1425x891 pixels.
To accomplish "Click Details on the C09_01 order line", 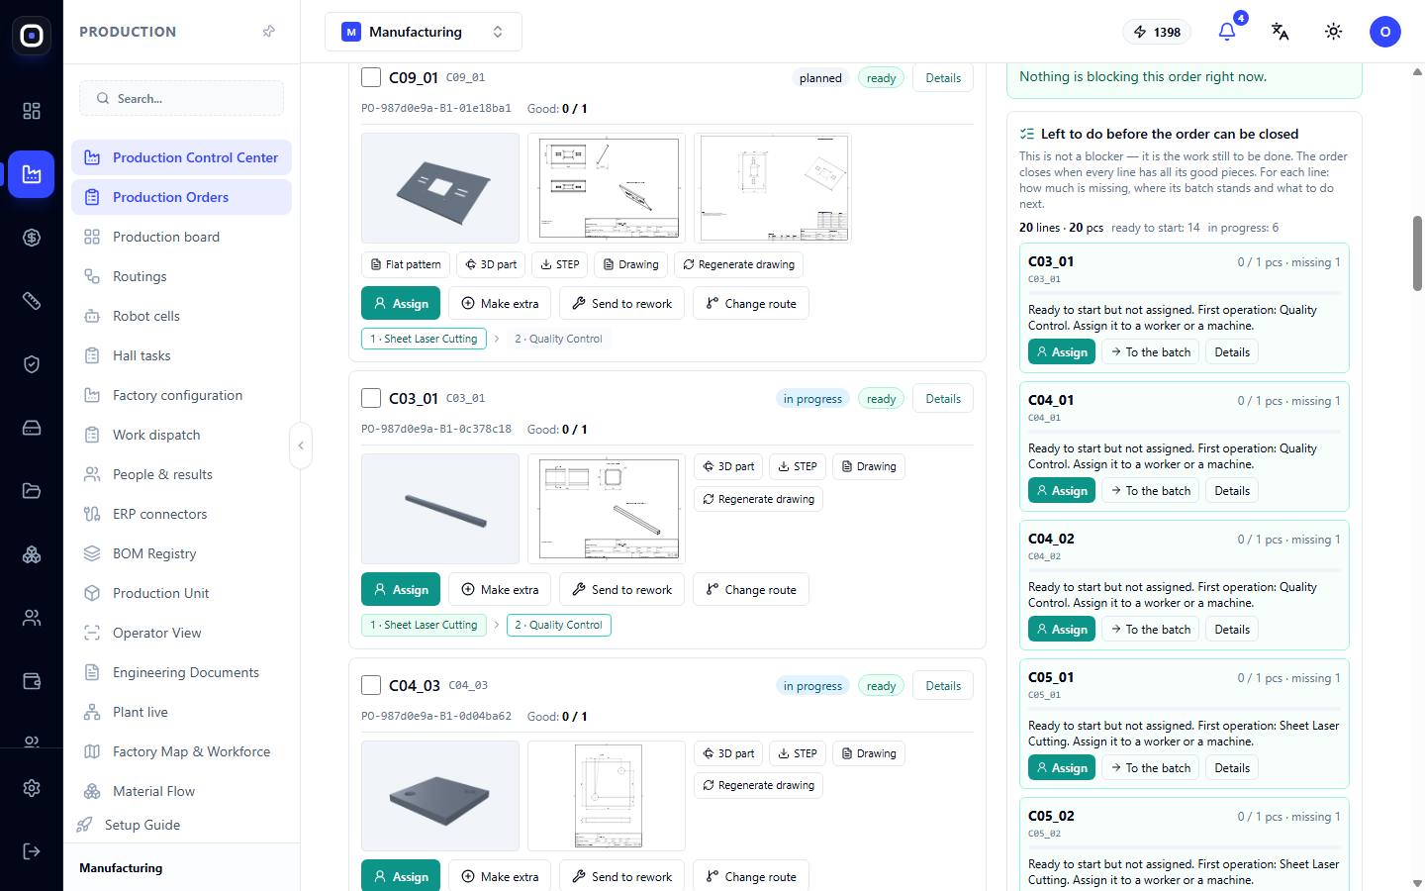I will point(943,78).
